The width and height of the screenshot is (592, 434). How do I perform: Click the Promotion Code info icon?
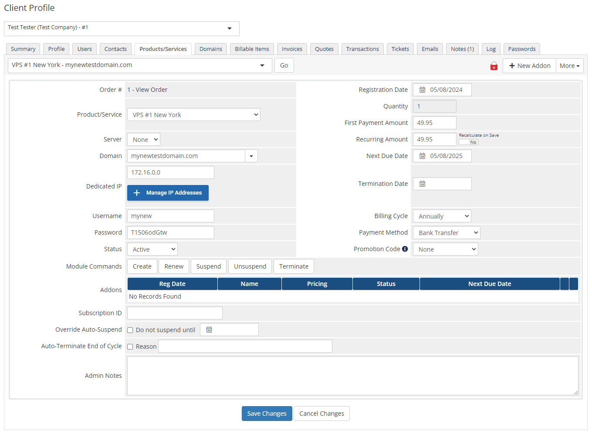406,249
